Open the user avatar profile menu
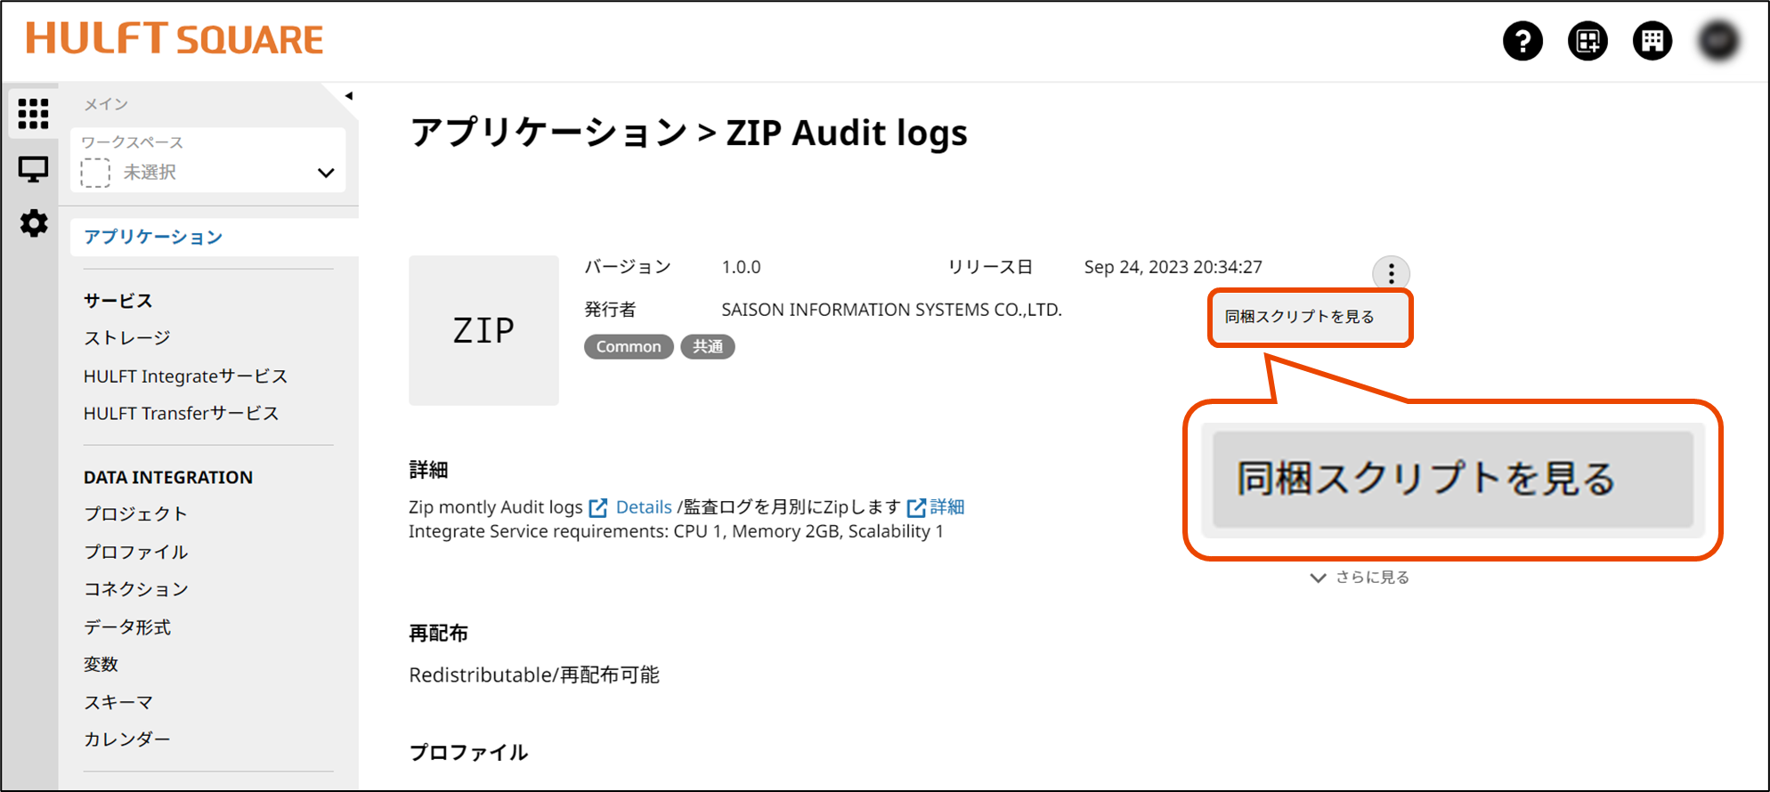 click(x=1718, y=41)
